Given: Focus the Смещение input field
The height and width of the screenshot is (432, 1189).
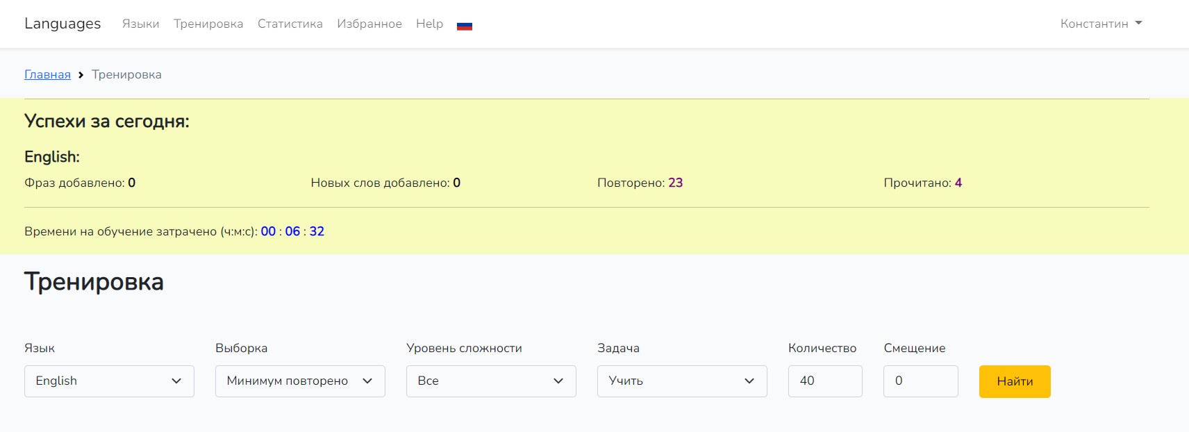Looking at the screenshot, I should [x=920, y=381].
